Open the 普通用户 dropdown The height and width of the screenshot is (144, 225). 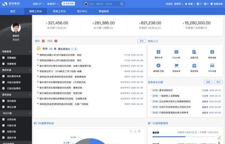coord(53,4)
